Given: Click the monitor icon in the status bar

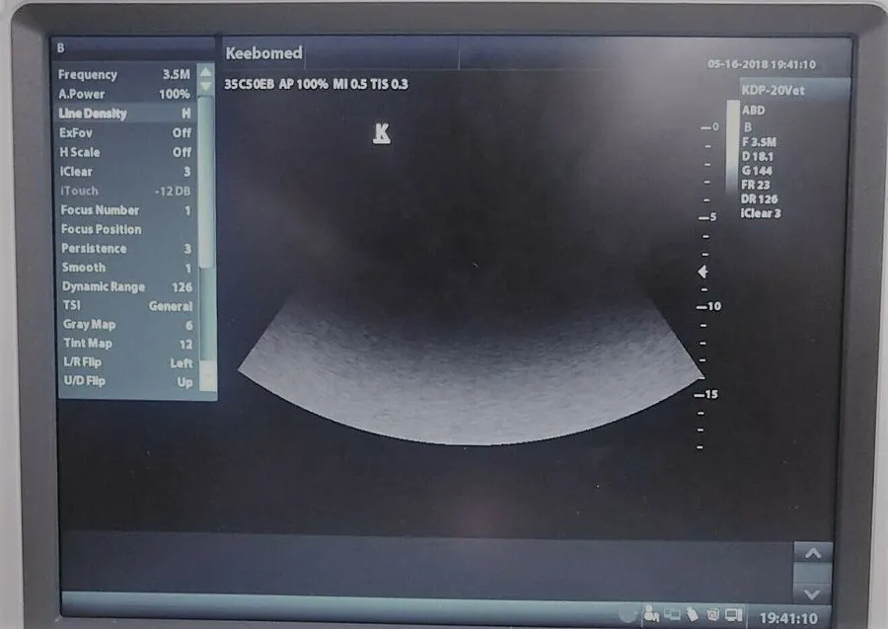Looking at the screenshot, I should 733,614.
